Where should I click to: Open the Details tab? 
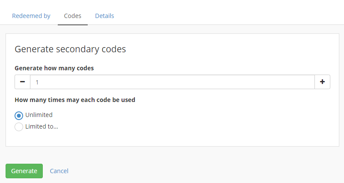point(104,16)
